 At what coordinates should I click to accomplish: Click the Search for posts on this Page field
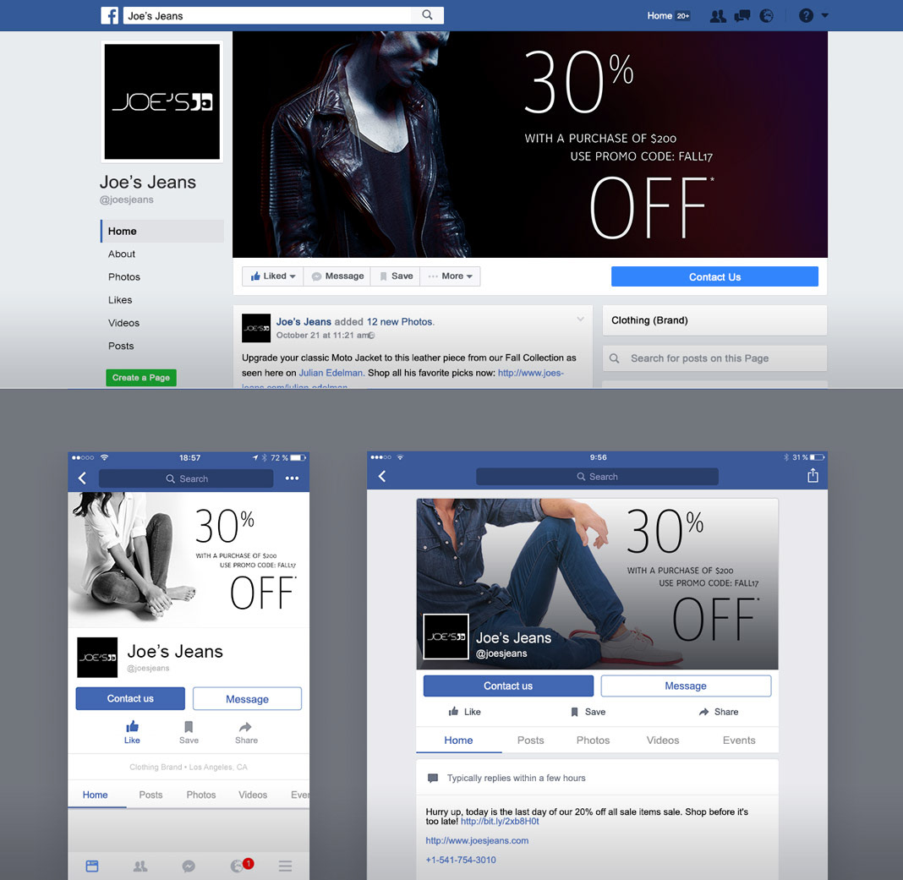[714, 358]
